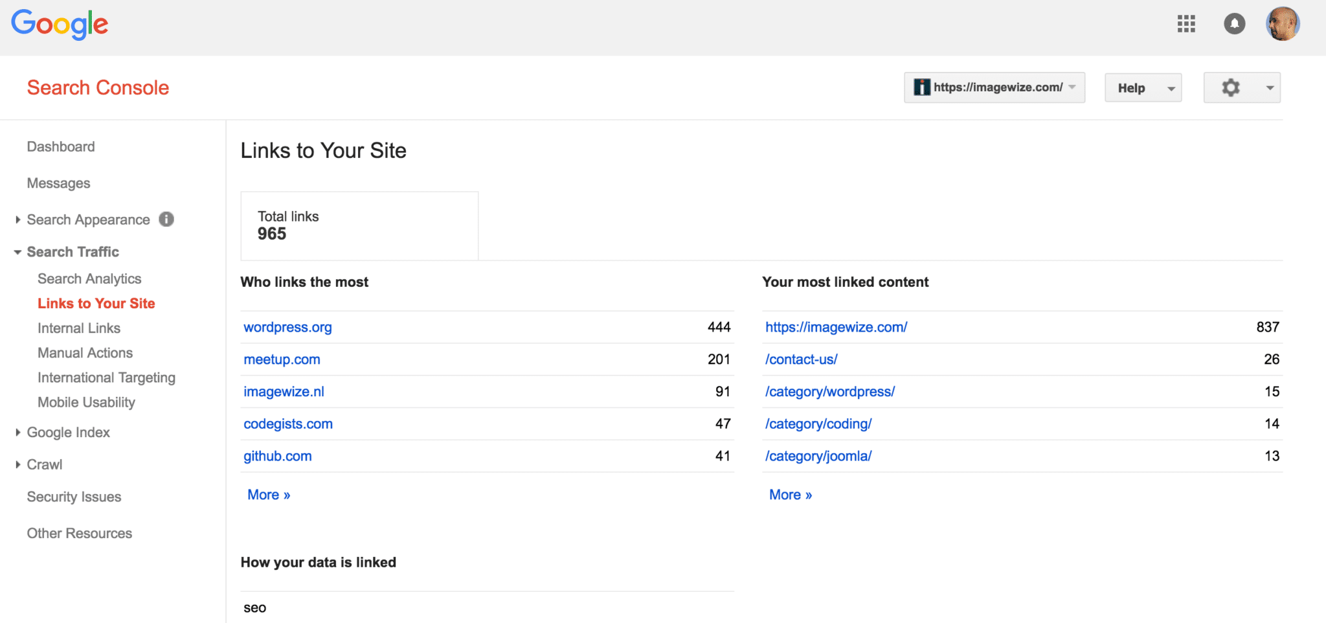This screenshot has height=623, width=1326.
Task: Click the Total links 965 box
Action: (359, 226)
